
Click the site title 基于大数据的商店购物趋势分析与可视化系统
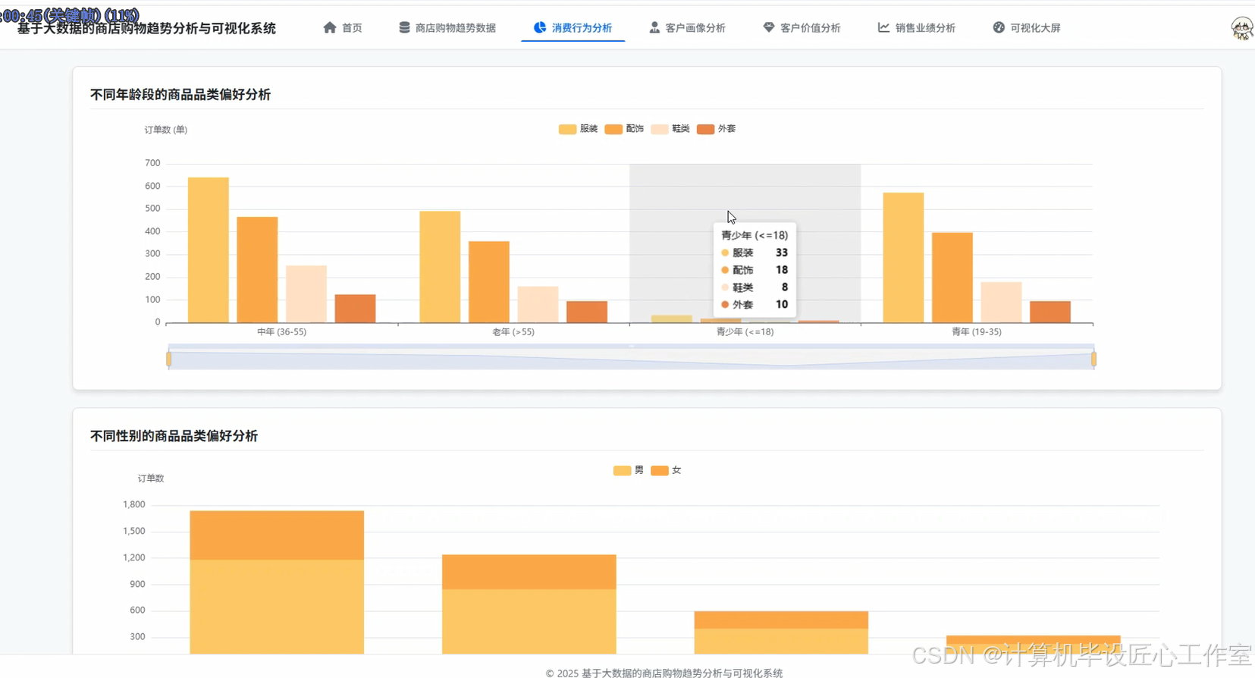tap(146, 28)
